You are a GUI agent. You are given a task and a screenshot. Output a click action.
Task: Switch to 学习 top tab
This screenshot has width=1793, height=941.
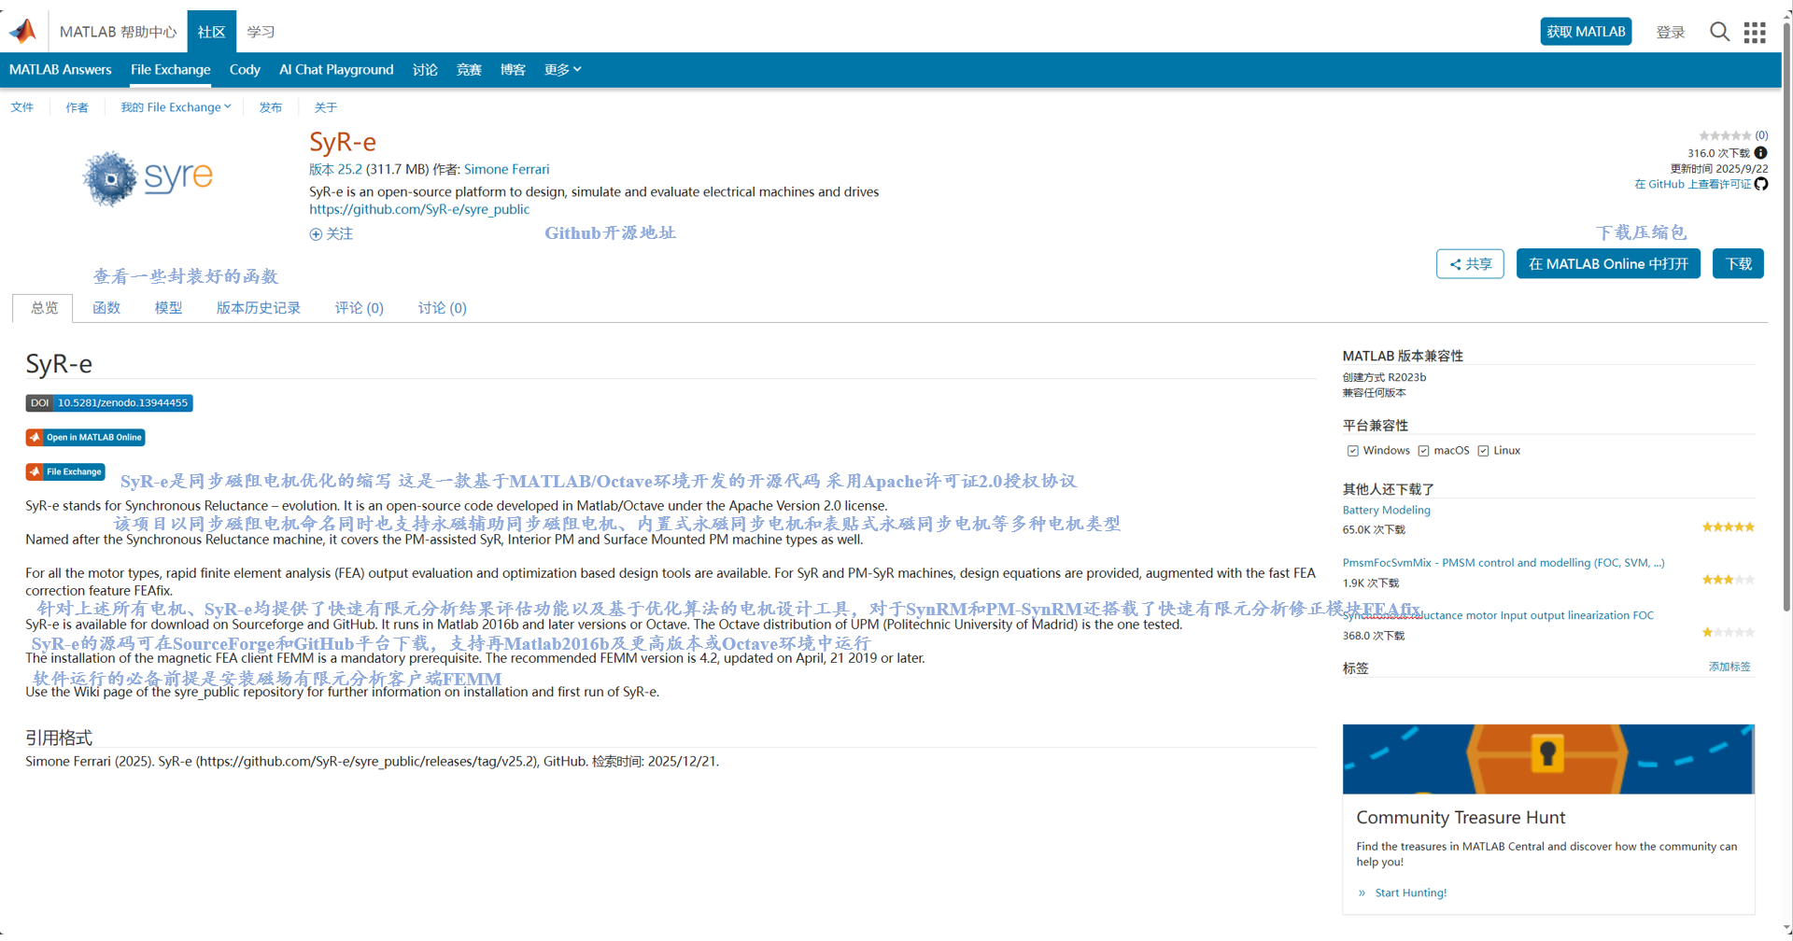tap(261, 32)
